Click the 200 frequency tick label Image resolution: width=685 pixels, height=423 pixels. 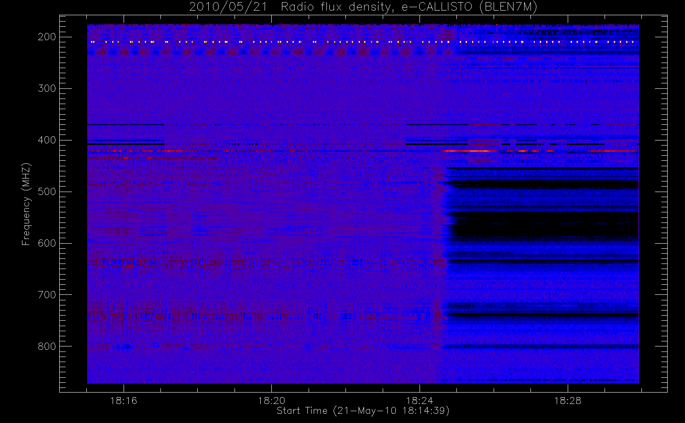(47, 37)
